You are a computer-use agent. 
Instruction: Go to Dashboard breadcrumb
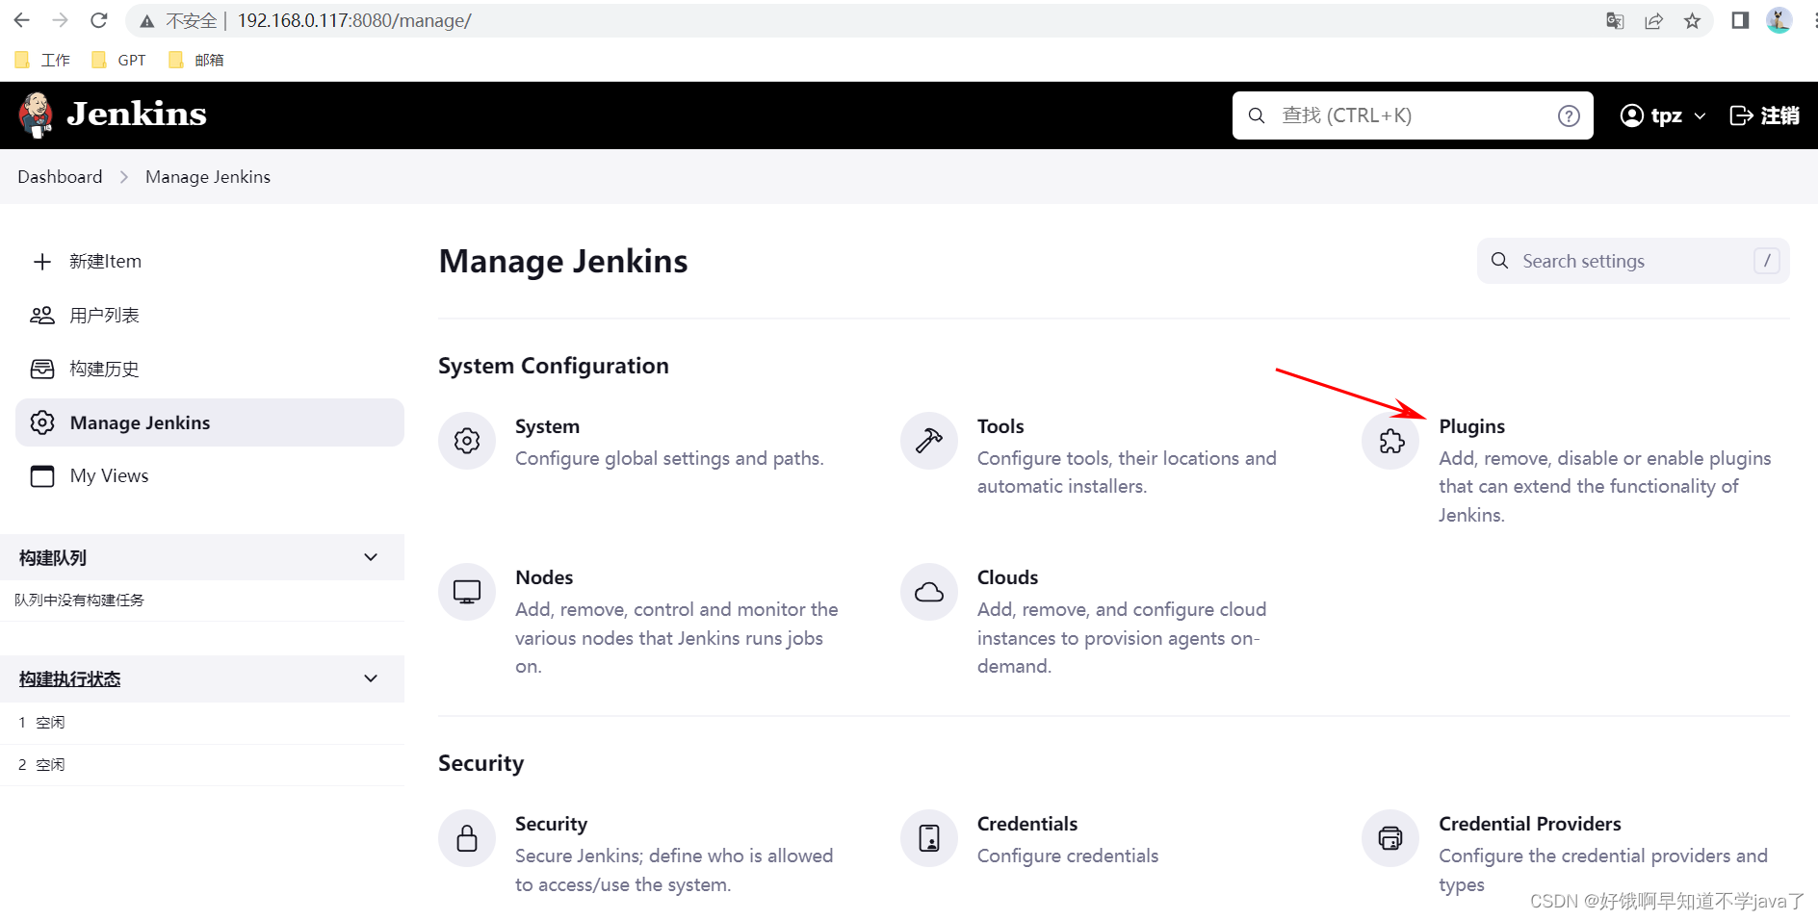point(60,177)
